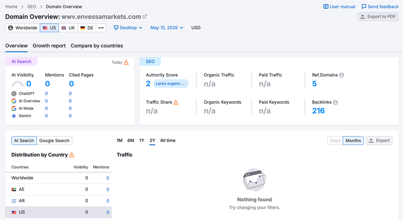Viewport: 403px width, 220px height.
Task: Select the US database option
Action: pyautogui.click(x=49, y=28)
